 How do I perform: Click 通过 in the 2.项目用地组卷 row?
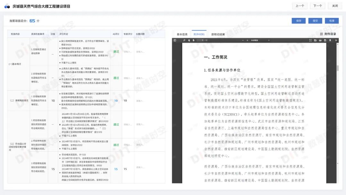pos(116,145)
